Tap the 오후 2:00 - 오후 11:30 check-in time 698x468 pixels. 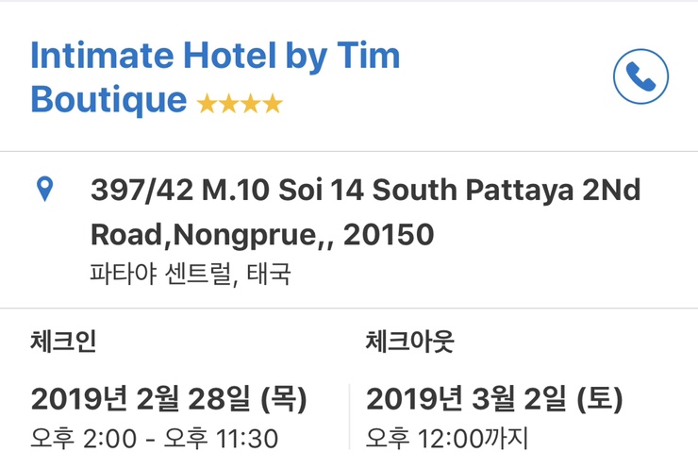(155, 439)
